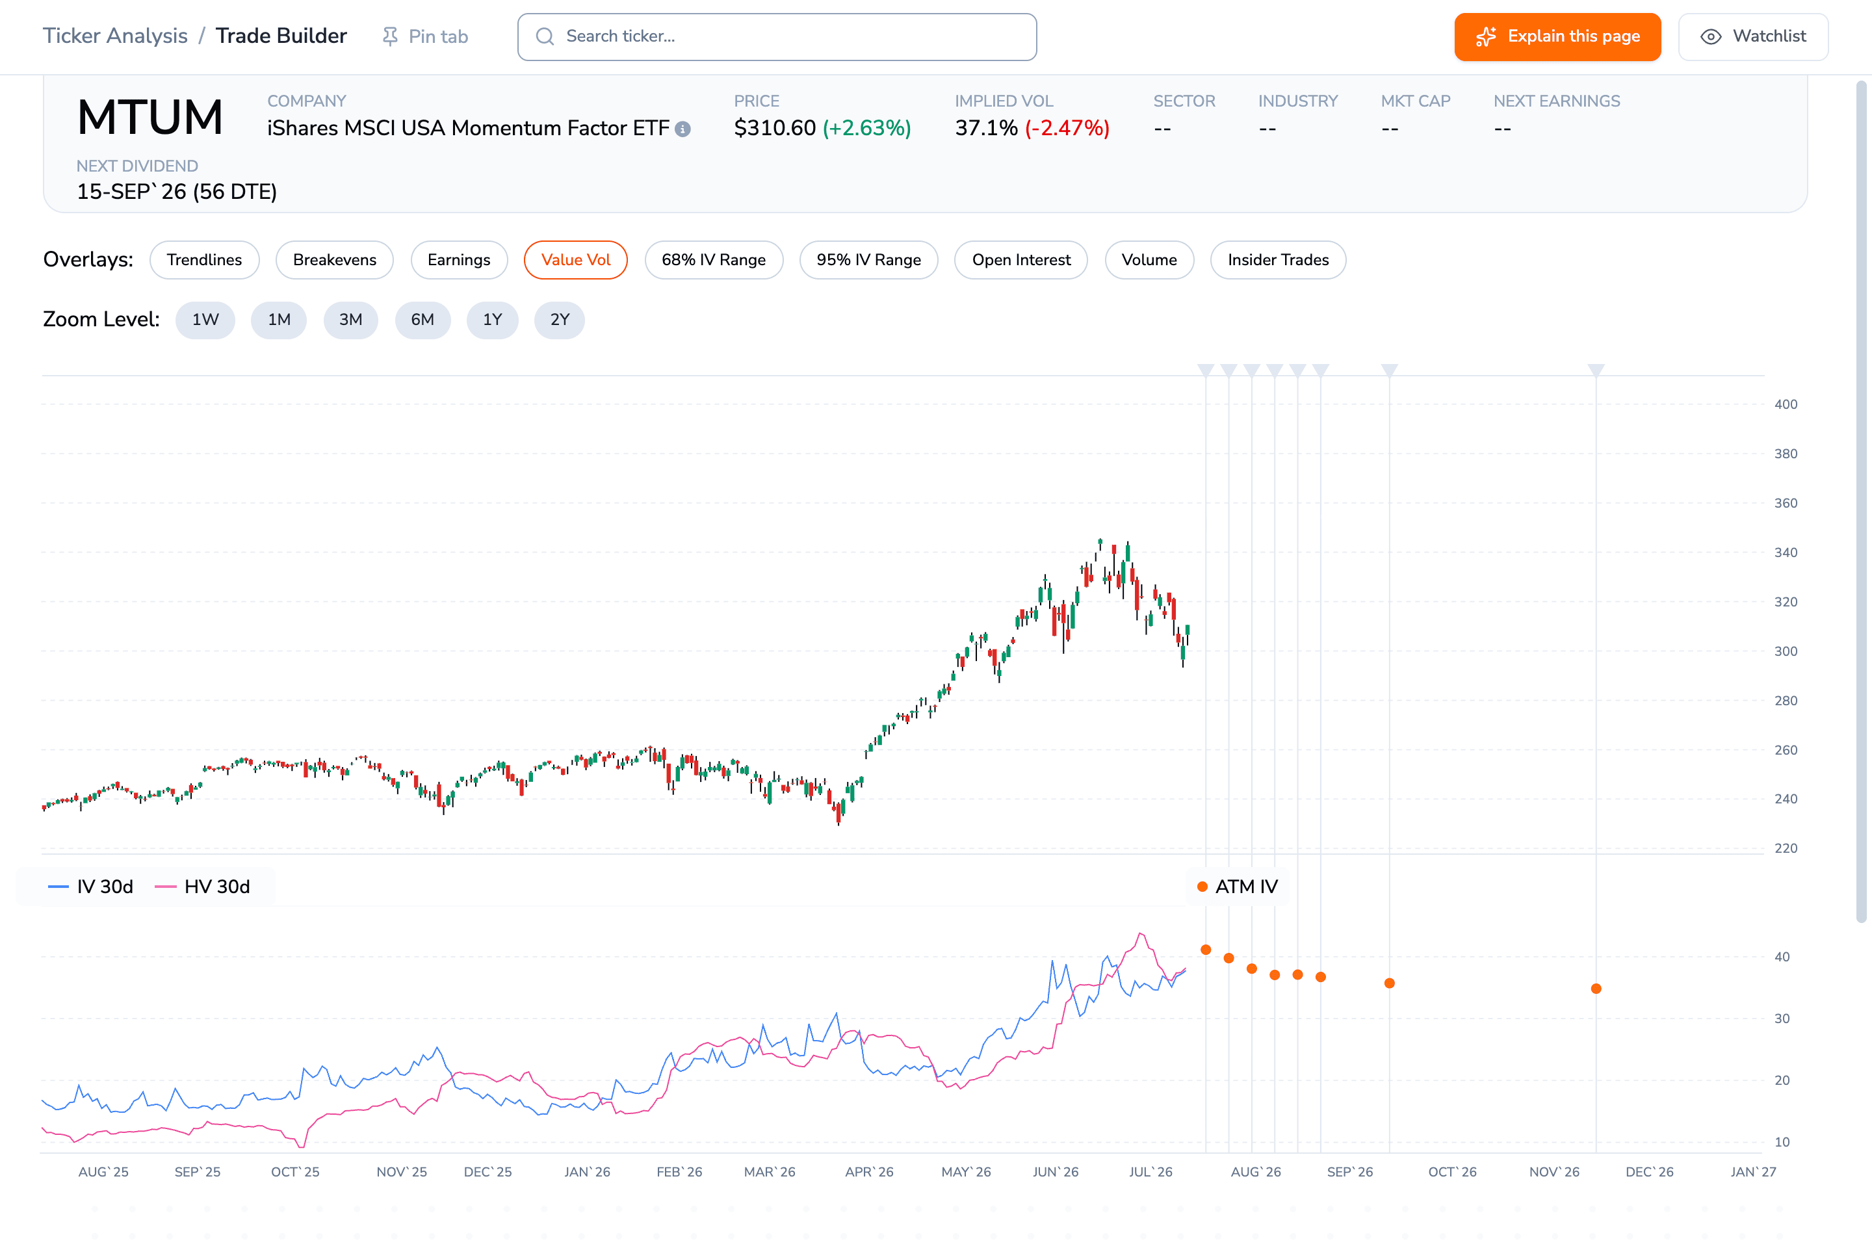Click the sparkle icon on Explain button
The width and height of the screenshot is (1872, 1248).
click(1485, 36)
